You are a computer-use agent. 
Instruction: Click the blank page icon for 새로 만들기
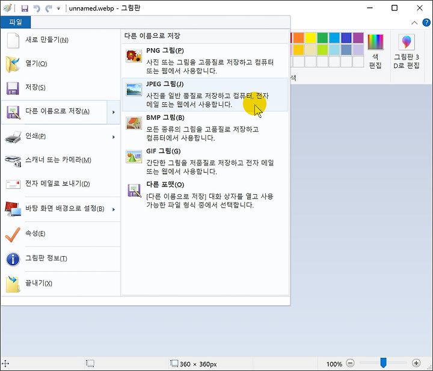click(x=13, y=40)
